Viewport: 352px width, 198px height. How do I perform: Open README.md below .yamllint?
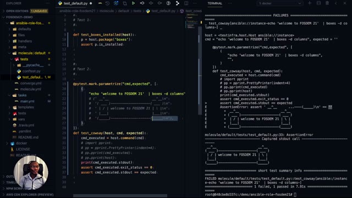tap(28, 137)
